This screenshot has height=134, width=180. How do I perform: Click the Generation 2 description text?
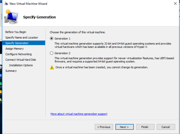(x=114, y=60)
